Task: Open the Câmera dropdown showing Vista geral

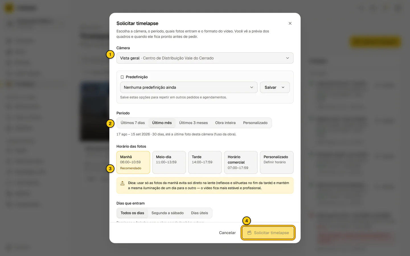Action: [205, 58]
